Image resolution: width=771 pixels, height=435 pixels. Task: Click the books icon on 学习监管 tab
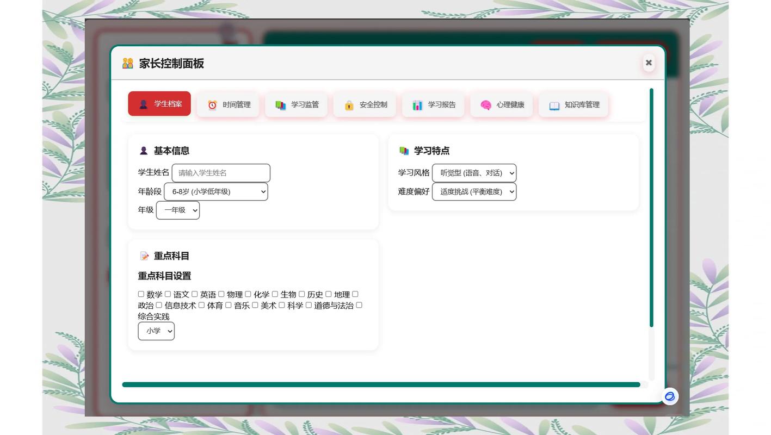[281, 105]
